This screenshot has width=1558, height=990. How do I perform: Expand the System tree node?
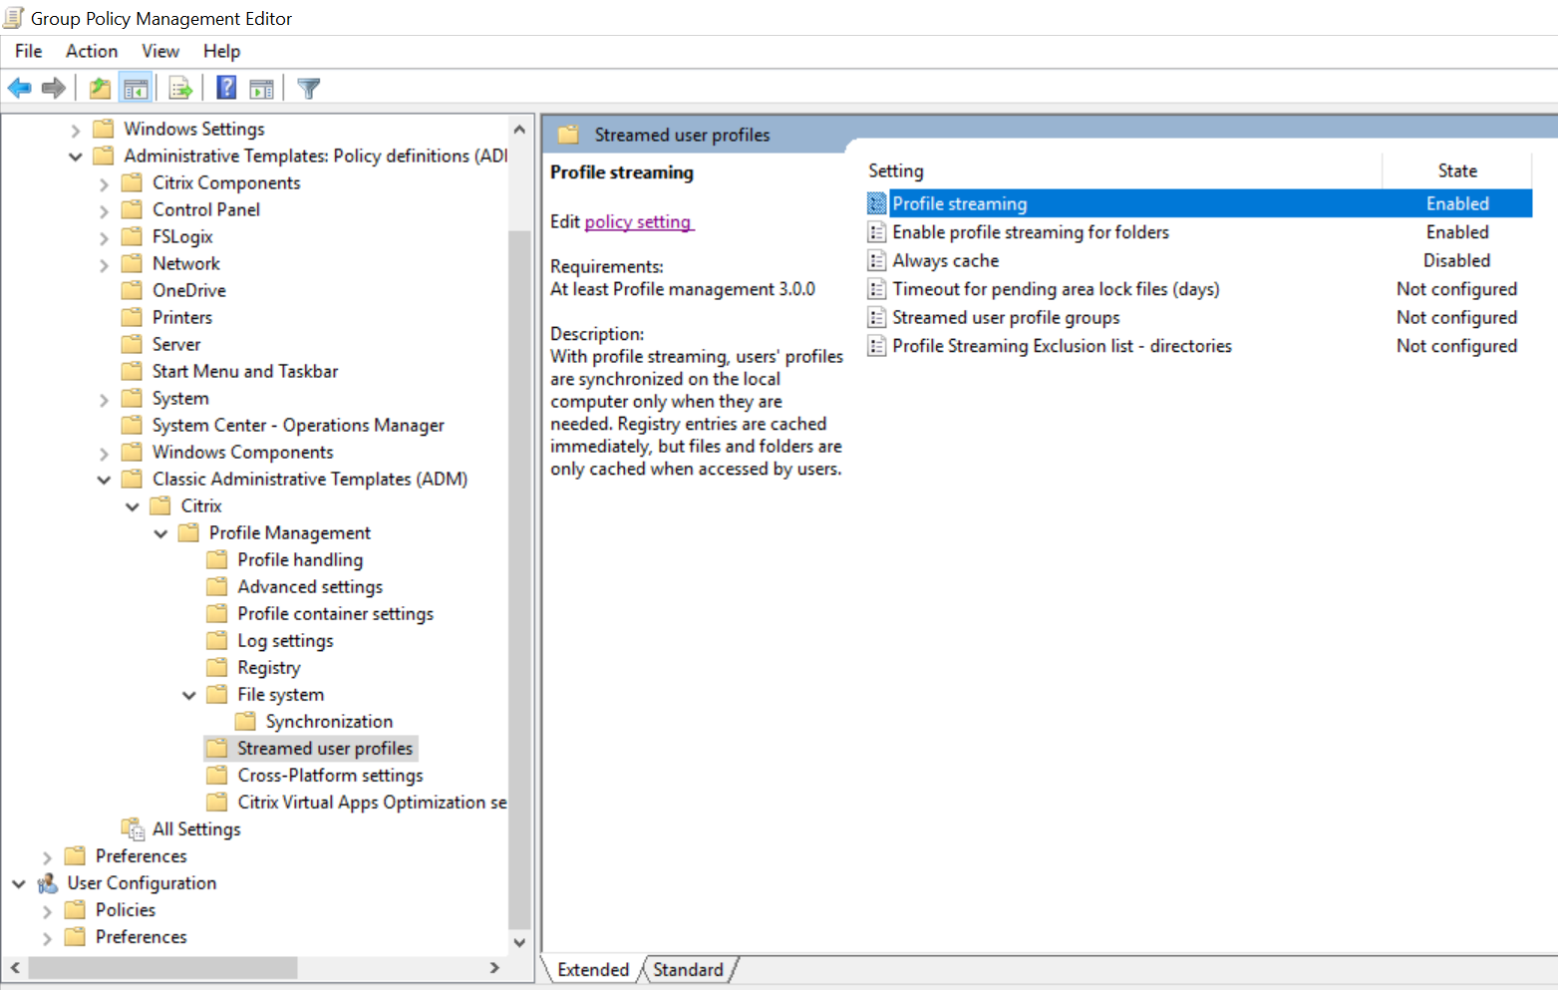point(104,398)
